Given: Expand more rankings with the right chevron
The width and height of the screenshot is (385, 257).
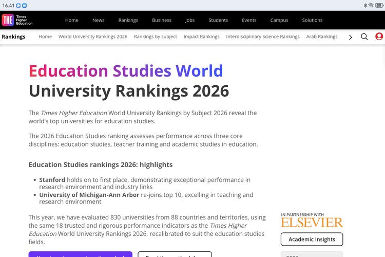Looking at the screenshot, I should click(x=351, y=37).
